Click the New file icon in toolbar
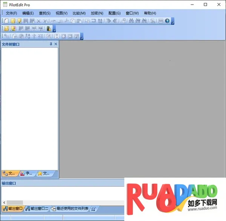Image resolution: width=226 pixels, height=221 pixels. point(6,21)
